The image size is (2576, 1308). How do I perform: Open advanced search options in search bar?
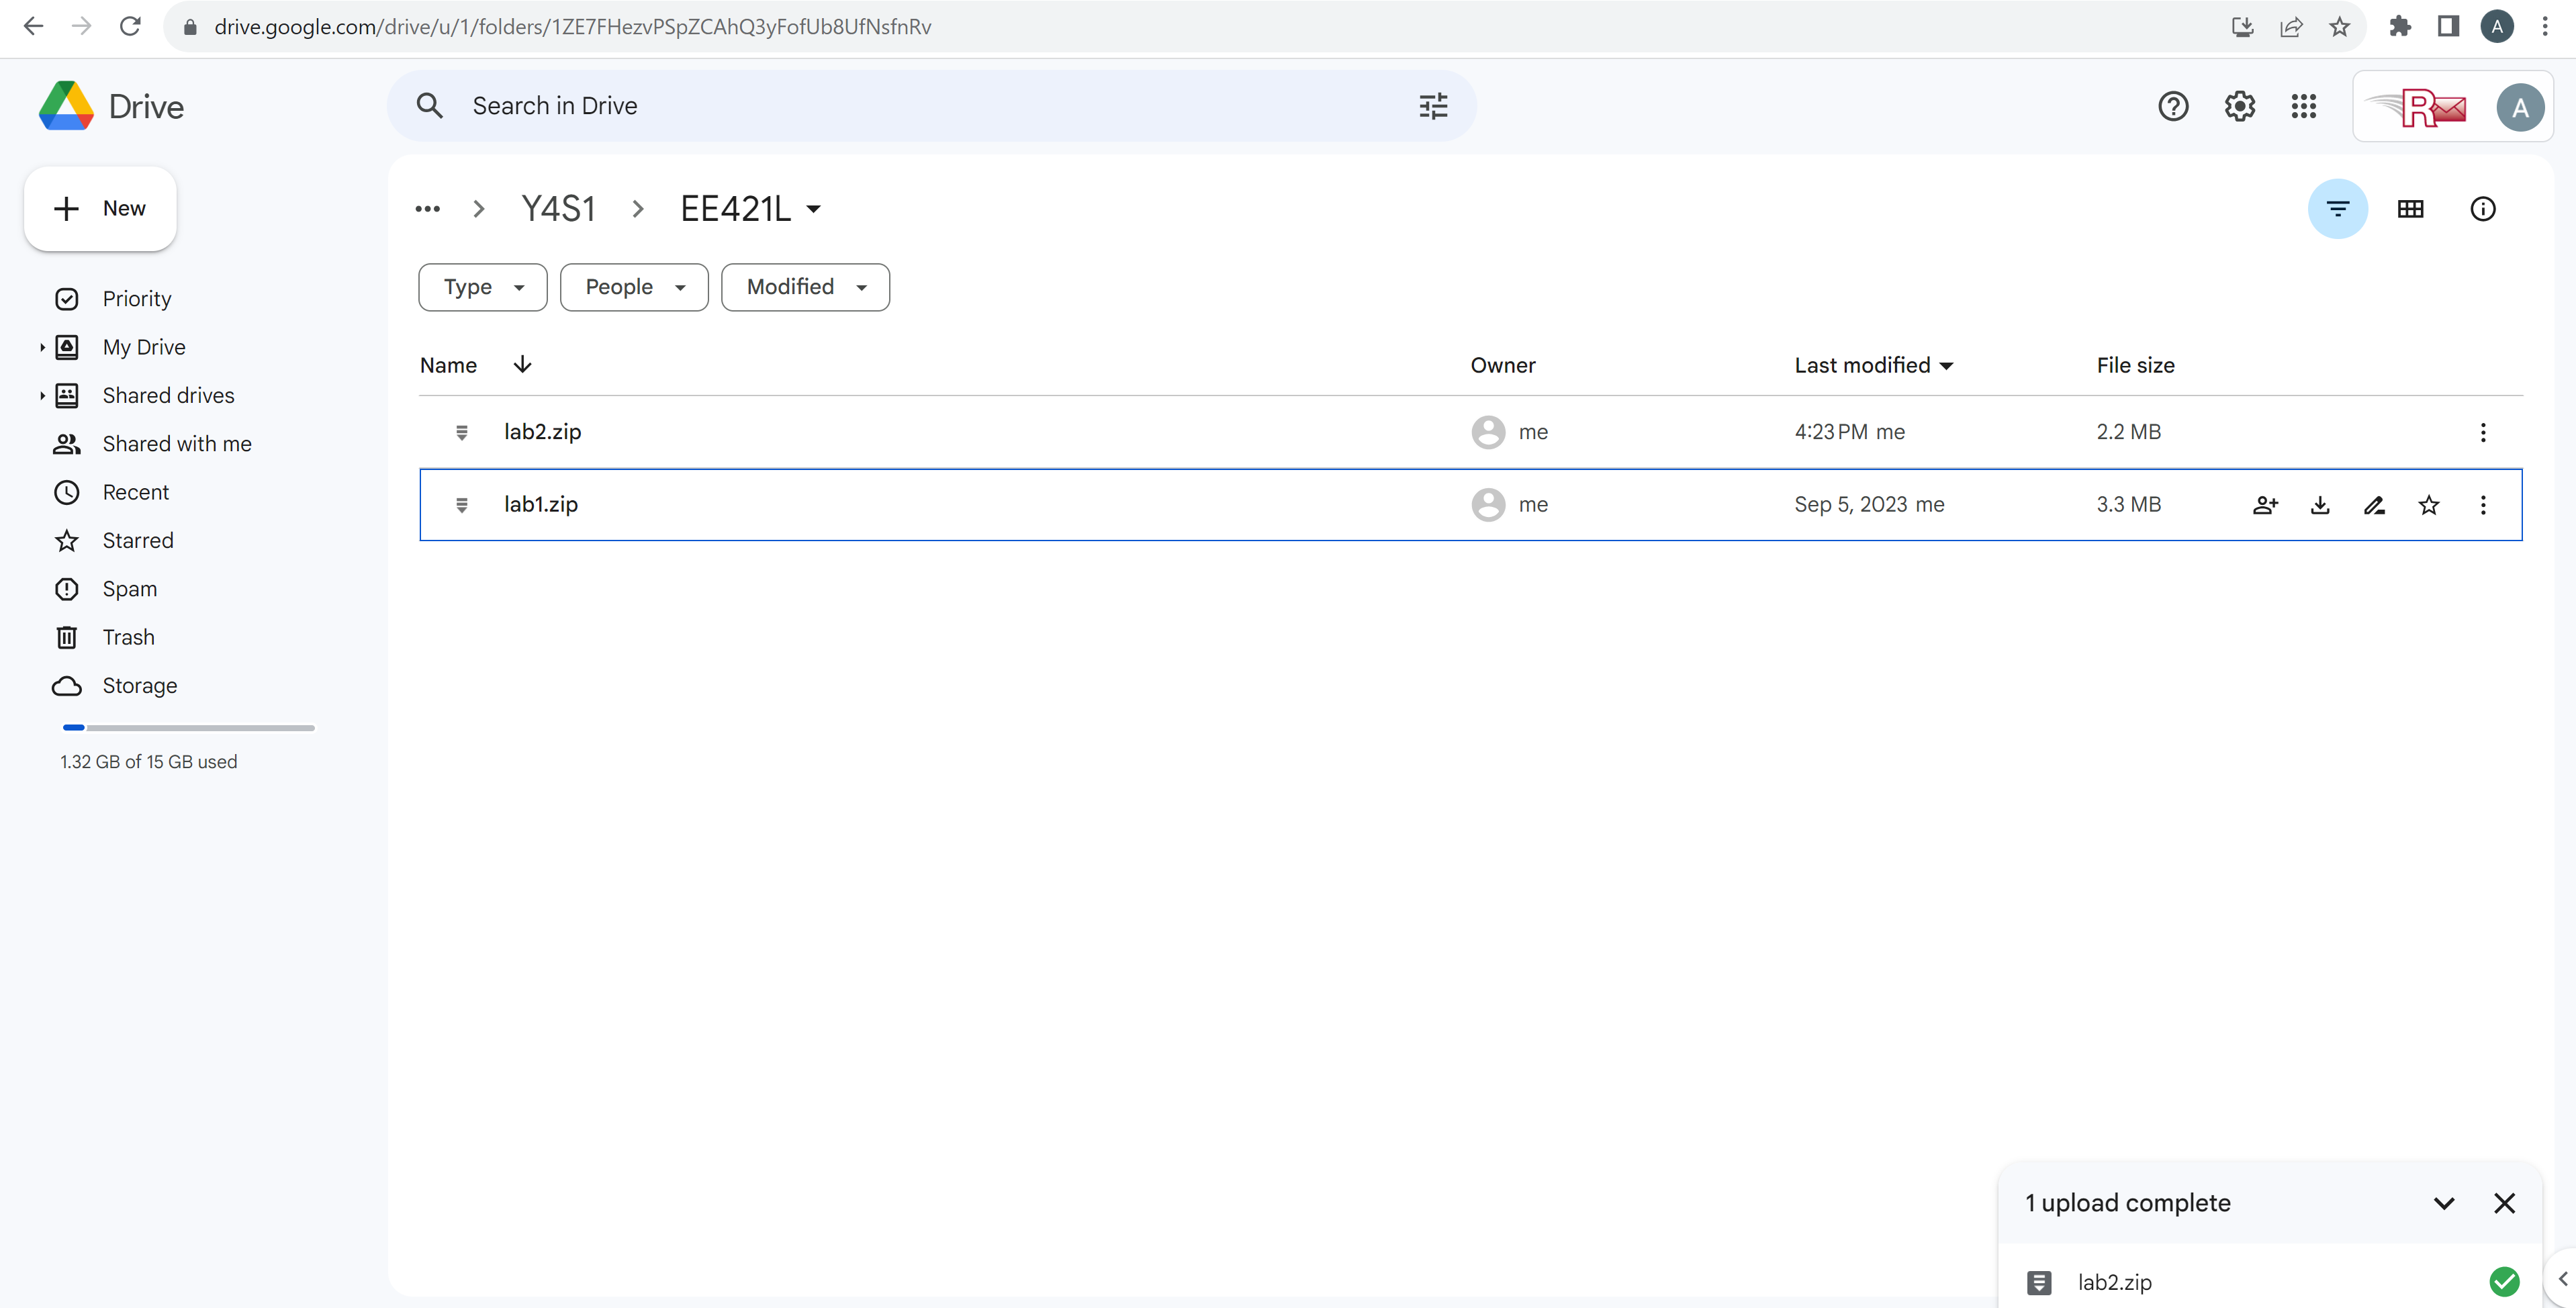(1433, 106)
